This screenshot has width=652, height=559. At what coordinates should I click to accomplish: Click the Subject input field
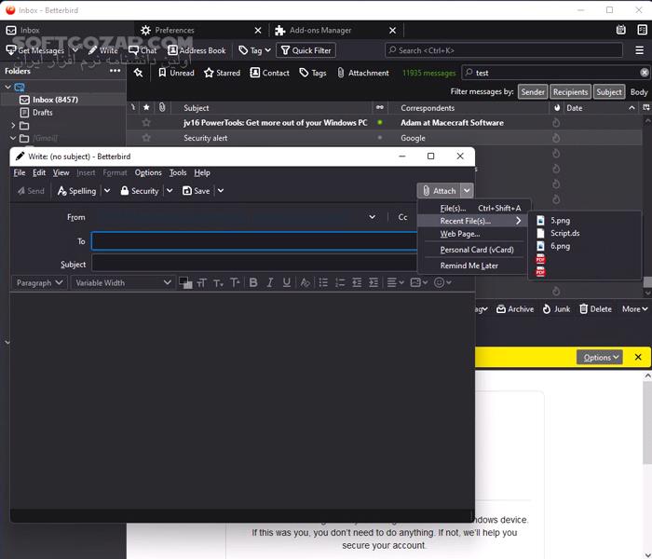[x=254, y=265]
